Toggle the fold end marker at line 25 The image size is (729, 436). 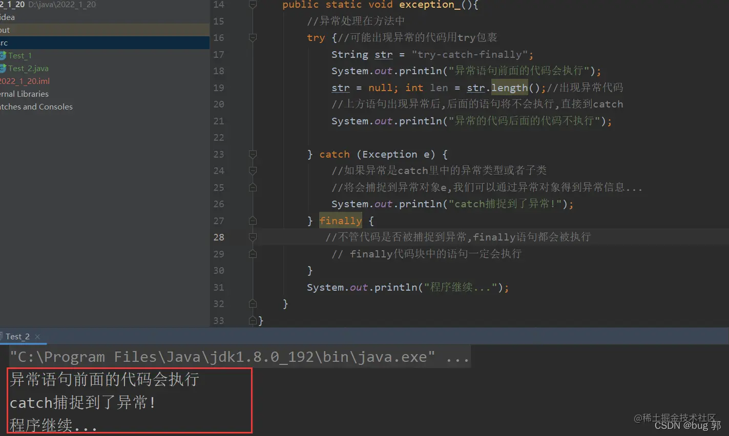[x=253, y=187]
